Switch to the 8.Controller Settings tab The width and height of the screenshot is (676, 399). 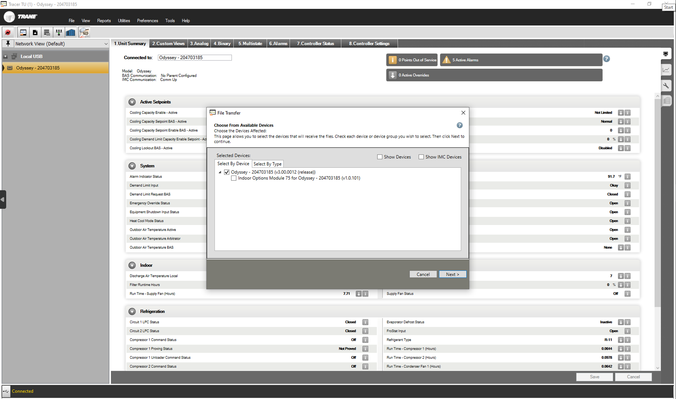pyautogui.click(x=369, y=44)
